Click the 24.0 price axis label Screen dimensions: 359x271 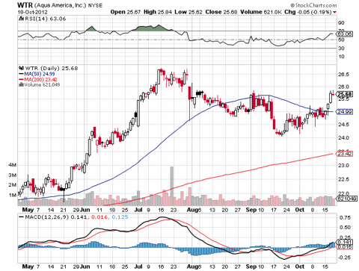pyautogui.click(x=344, y=137)
